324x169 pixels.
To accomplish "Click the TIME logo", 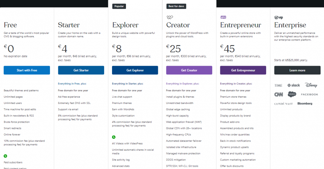I will pos(278,85).
